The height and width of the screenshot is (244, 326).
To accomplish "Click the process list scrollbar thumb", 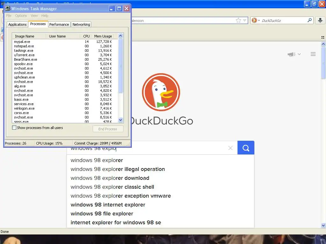I will click(121, 66).
